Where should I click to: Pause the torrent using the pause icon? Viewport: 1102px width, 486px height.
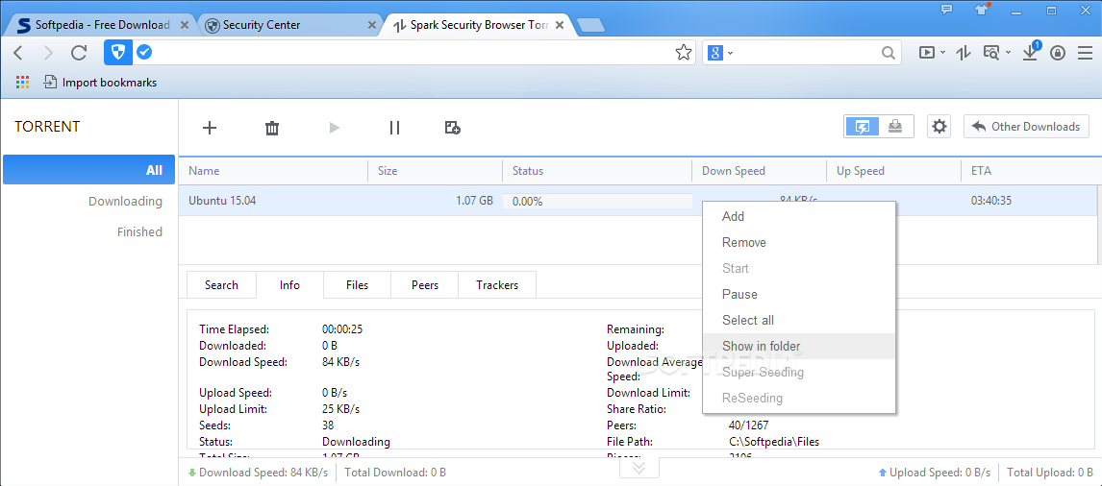point(394,128)
